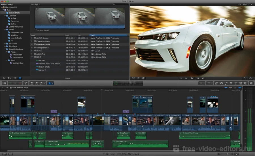Open the Music and Sound browser

point(226,83)
